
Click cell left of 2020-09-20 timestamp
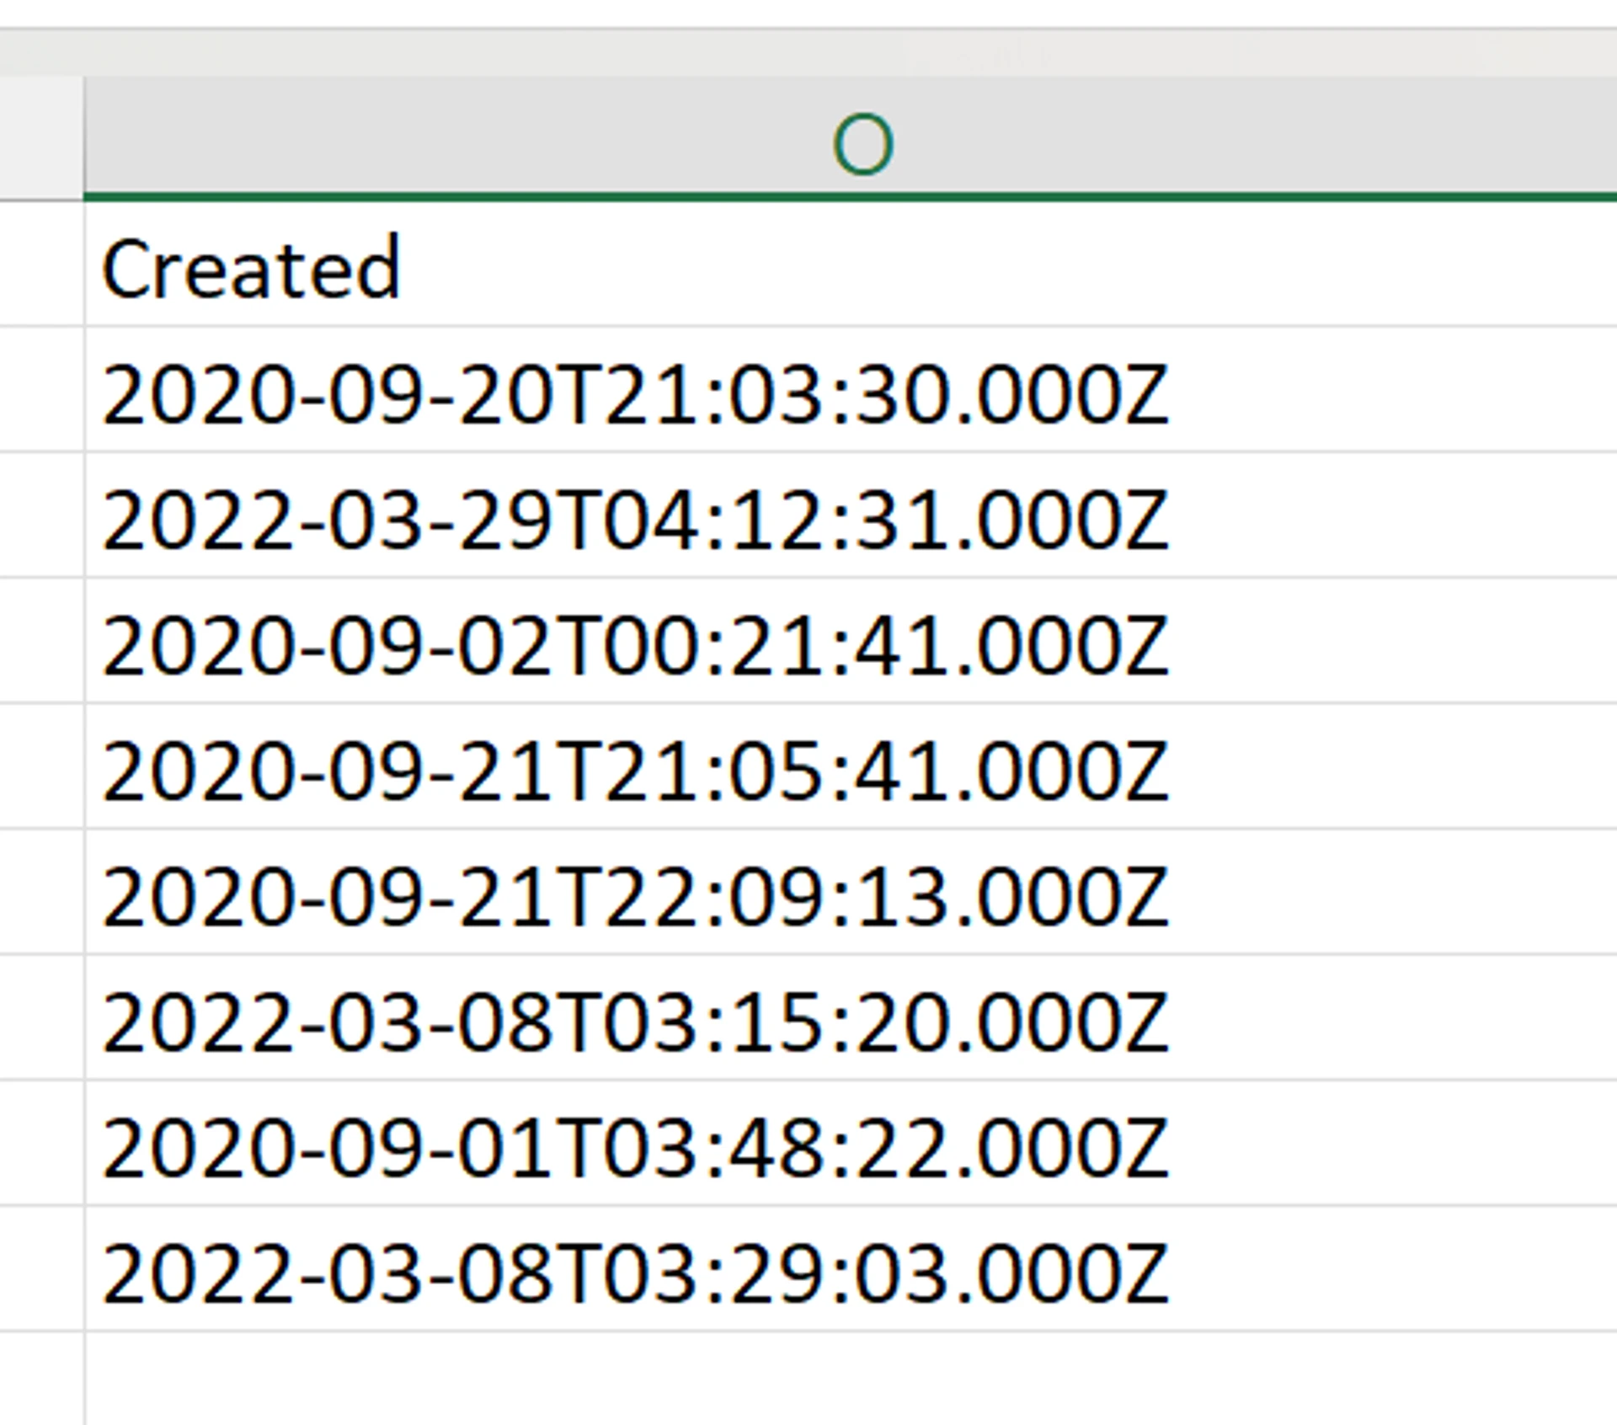pyautogui.click(x=40, y=391)
